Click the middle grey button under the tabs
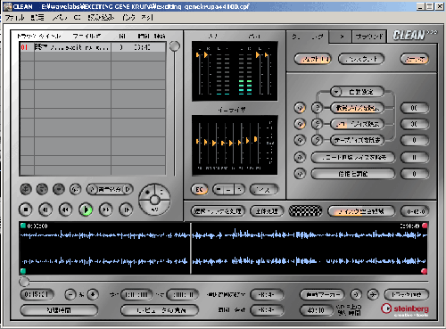Viewport: 446px width, 329px height. [x=361, y=59]
